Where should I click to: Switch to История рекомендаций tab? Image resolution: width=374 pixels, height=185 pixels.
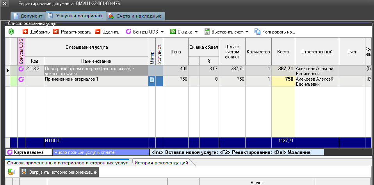(161, 163)
